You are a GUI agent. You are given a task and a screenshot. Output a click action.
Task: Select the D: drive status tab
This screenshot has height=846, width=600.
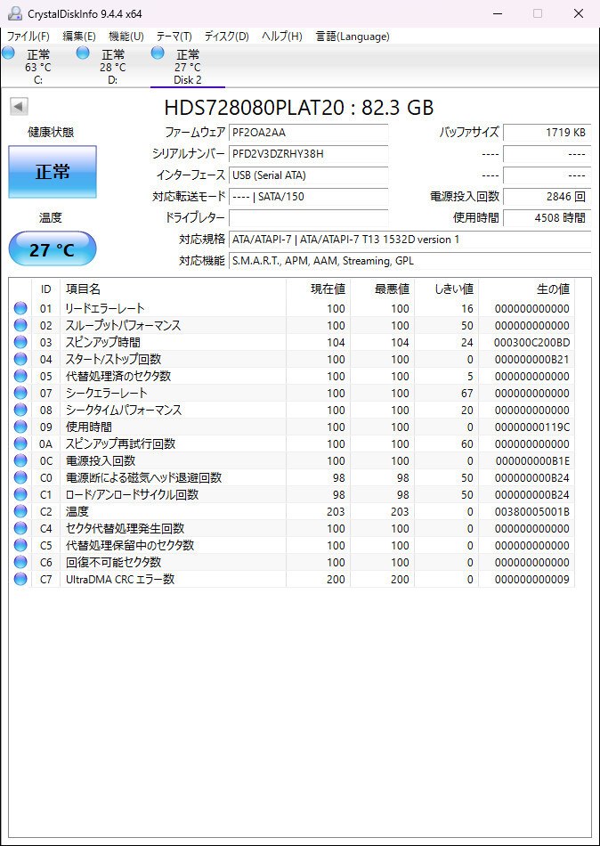pos(113,67)
